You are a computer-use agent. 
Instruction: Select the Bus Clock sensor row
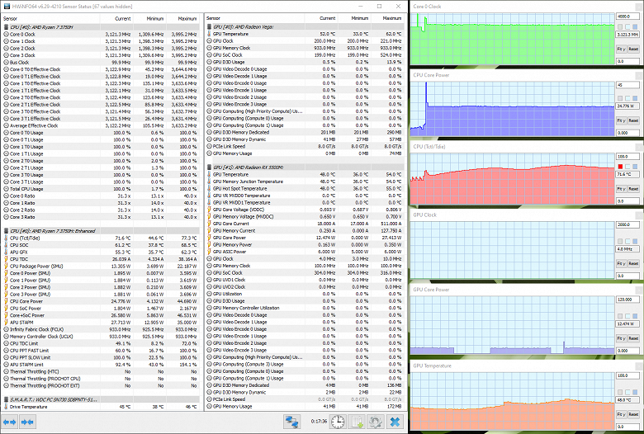coord(101,63)
